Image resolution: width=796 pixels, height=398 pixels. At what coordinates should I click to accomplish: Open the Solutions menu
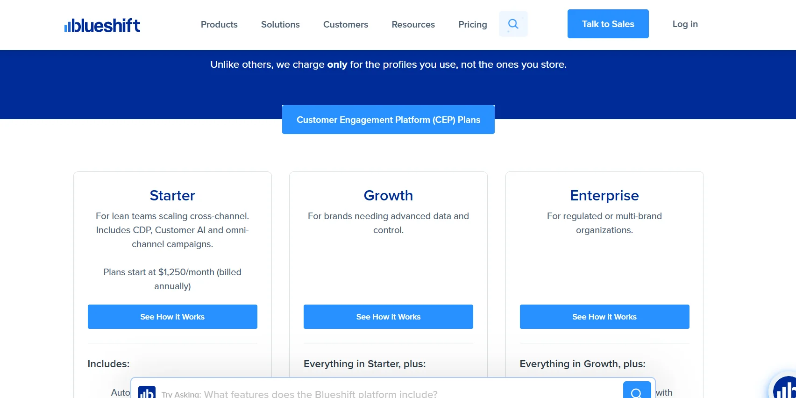click(280, 24)
